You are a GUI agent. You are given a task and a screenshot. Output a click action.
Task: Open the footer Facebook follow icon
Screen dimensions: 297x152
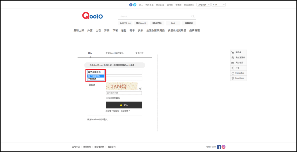click(219, 147)
